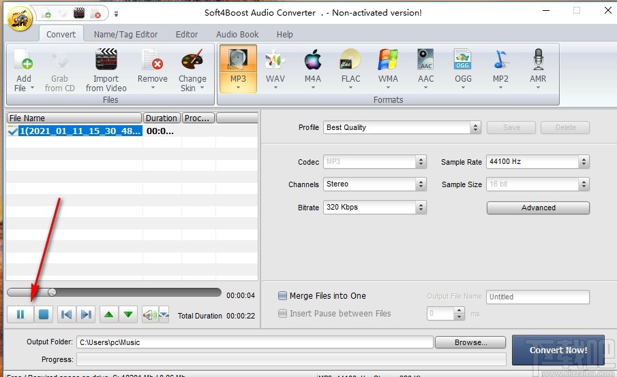This screenshot has width=617, height=377.
Task: Click the Save profile button
Action: coord(511,127)
